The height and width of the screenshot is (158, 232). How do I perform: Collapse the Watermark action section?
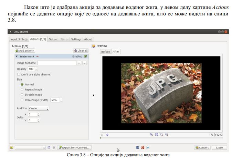coord(17,56)
